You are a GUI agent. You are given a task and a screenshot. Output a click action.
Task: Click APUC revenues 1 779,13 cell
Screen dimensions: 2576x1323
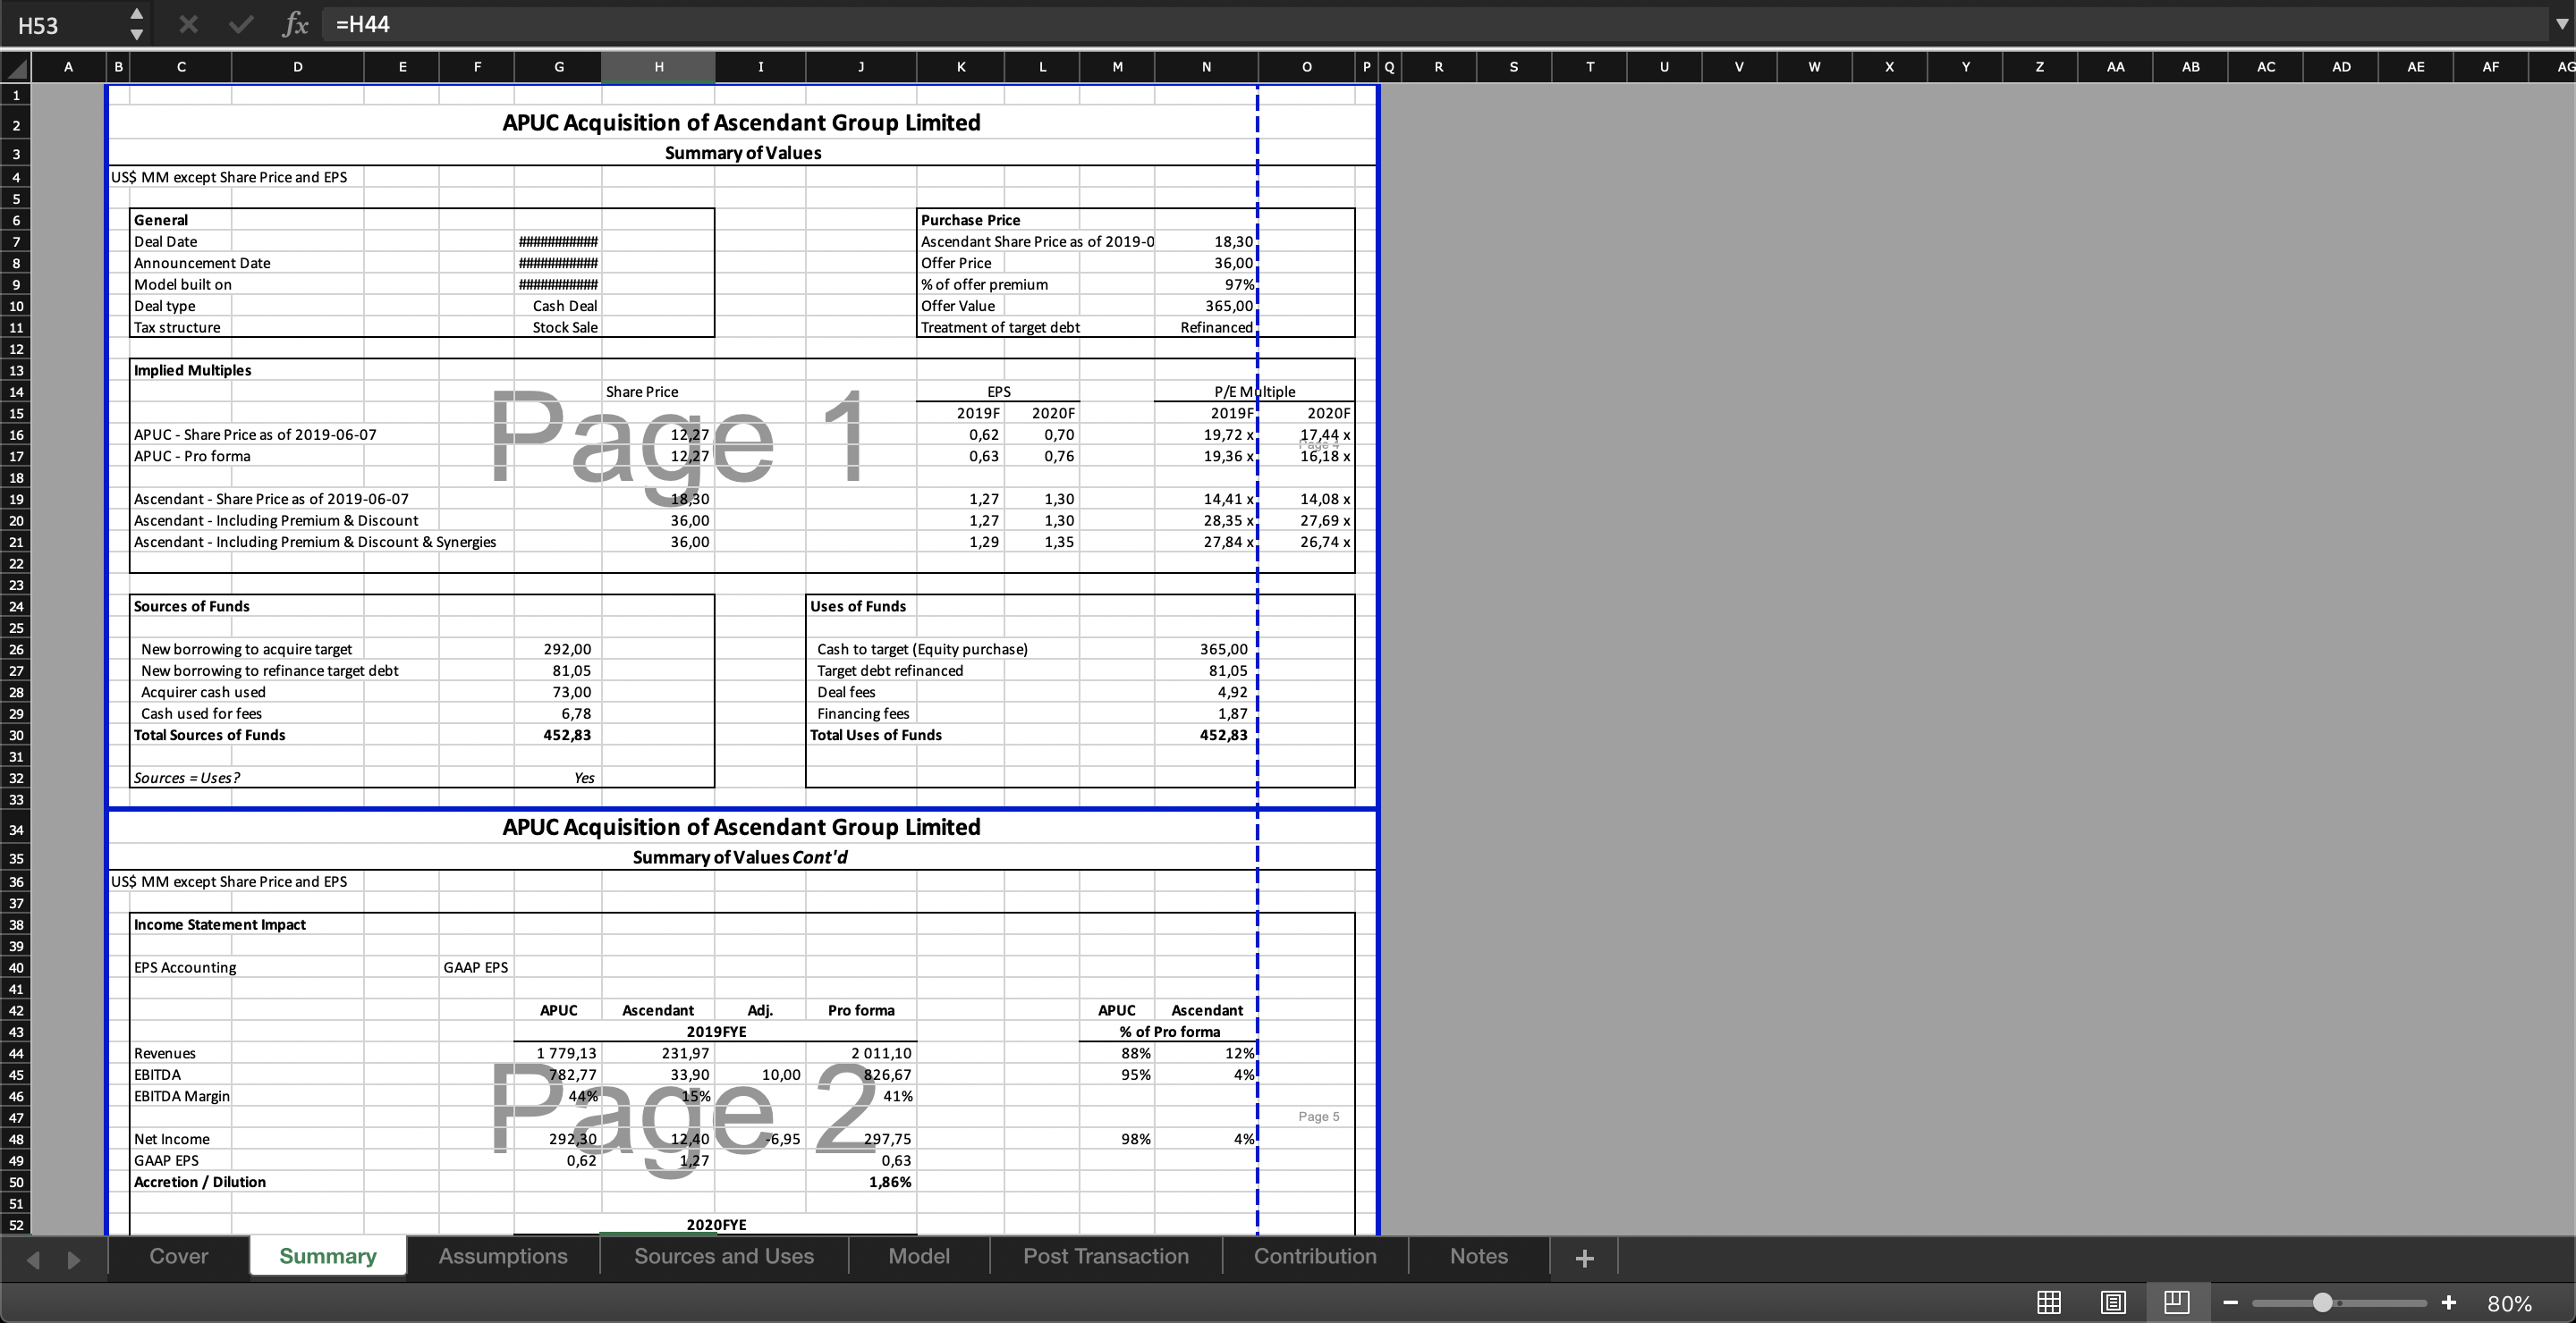(x=558, y=1053)
